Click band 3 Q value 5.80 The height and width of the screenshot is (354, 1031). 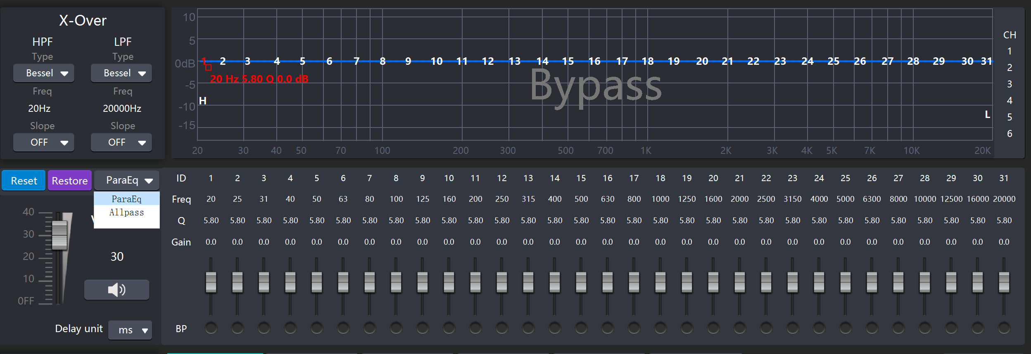click(264, 220)
